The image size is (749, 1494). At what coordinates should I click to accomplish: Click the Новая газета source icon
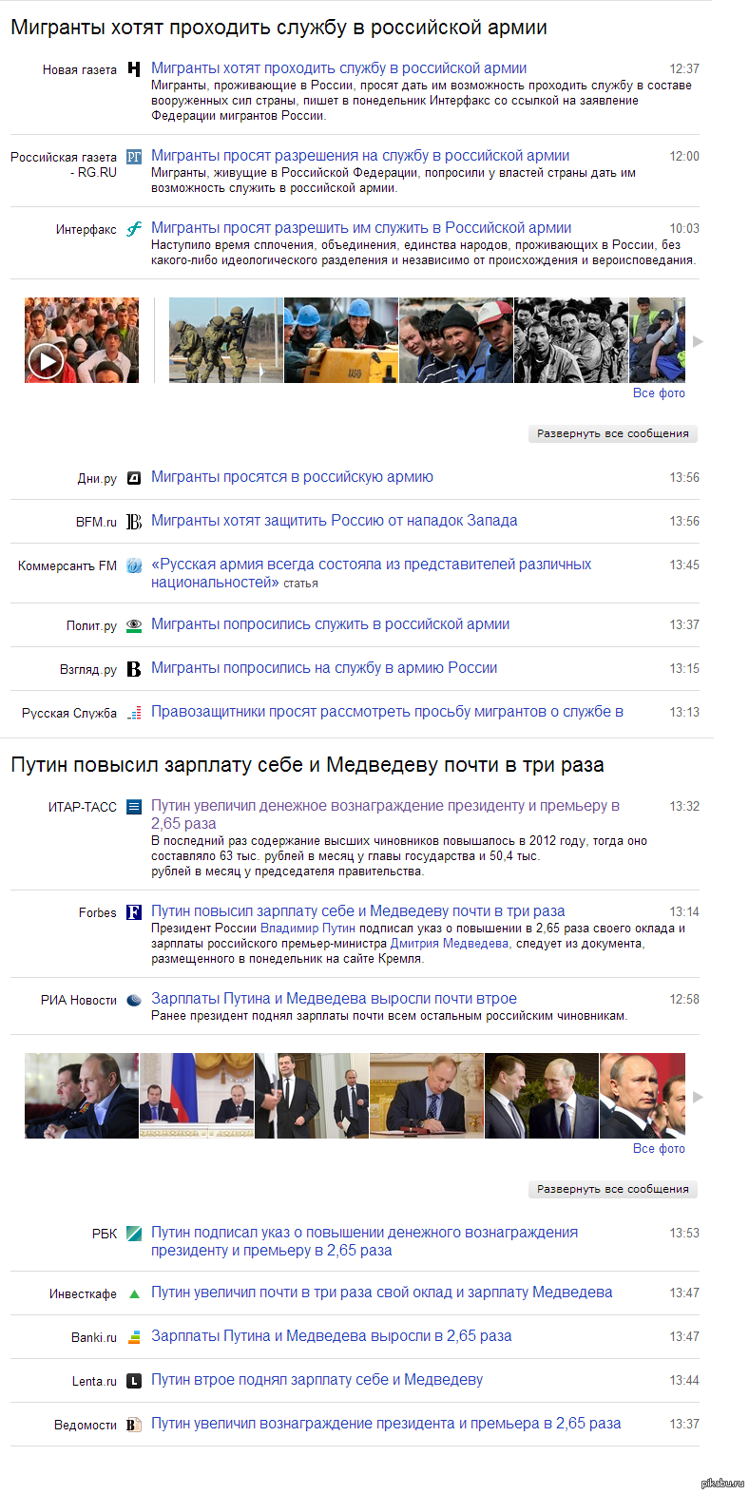click(x=134, y=68)
